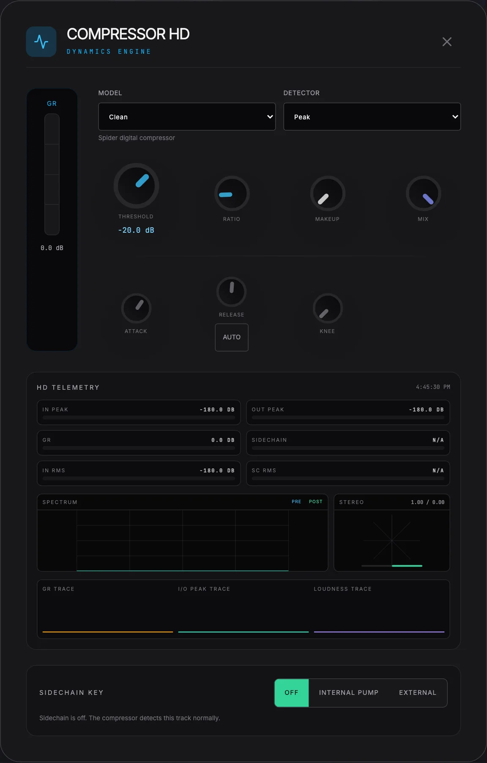Click the DYNAMICS ENGINE subtitle

pyautogui.click(x=109, y=52)
